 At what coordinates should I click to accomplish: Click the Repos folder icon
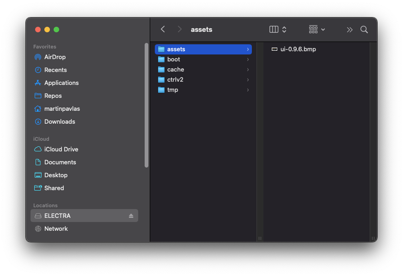click(38, 96)
